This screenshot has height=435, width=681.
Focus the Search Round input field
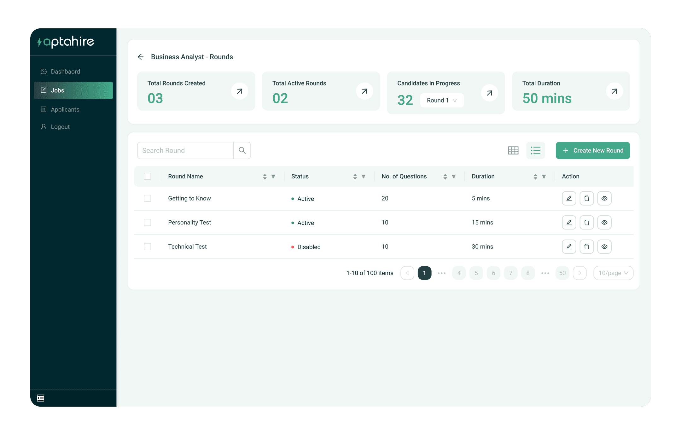pos(185,150)
